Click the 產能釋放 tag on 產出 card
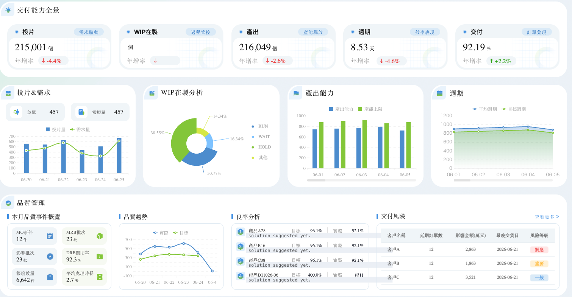This screenshot has width=572, height=297. pyautogui.click(x=313, y=32)
